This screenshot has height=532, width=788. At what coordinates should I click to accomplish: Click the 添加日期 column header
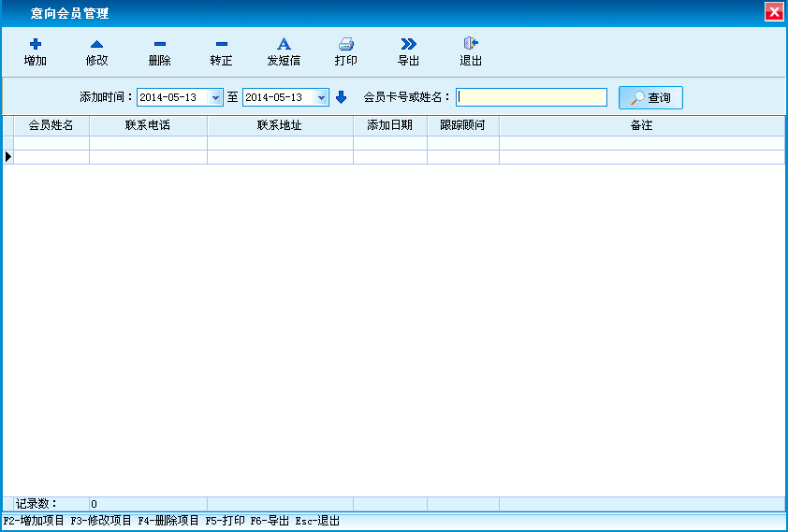point(389,125)
